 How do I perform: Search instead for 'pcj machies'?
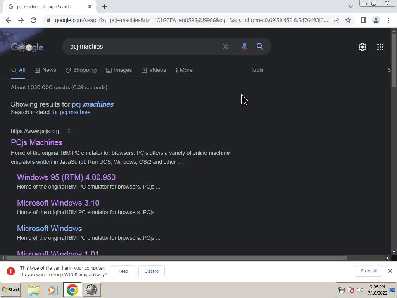click(x=75, y=112)
